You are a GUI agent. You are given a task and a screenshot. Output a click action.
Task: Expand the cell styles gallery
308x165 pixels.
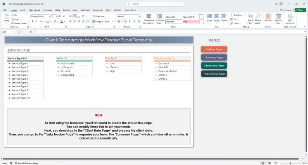pyautogui.click(x=201, y=19)
